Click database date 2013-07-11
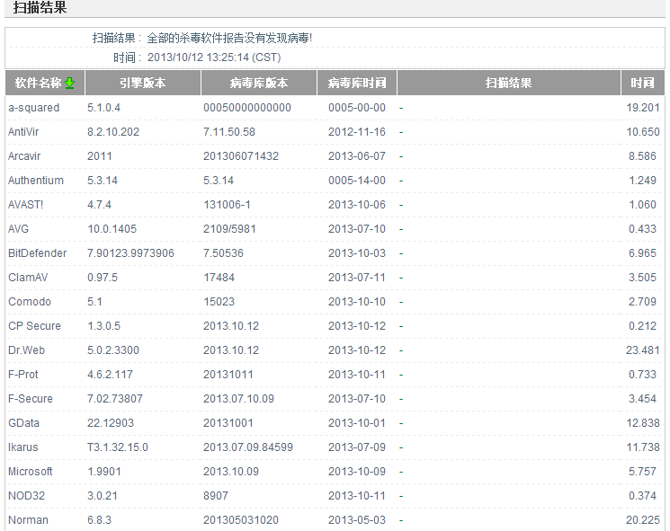The image size is (670, 531). (357, 278)
